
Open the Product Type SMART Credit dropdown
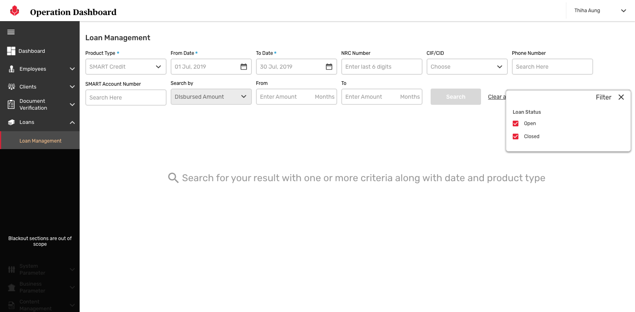click(126, 67)
